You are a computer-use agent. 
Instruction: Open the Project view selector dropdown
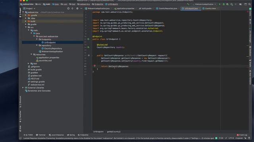[29, 9]
